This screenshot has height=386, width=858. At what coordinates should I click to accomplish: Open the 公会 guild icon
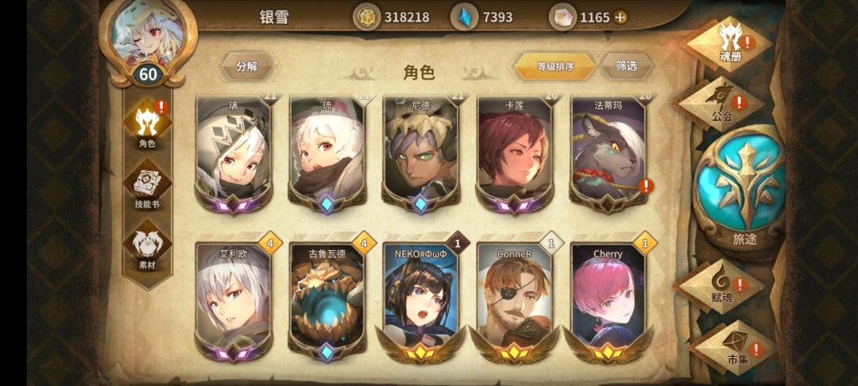[721, 104]
